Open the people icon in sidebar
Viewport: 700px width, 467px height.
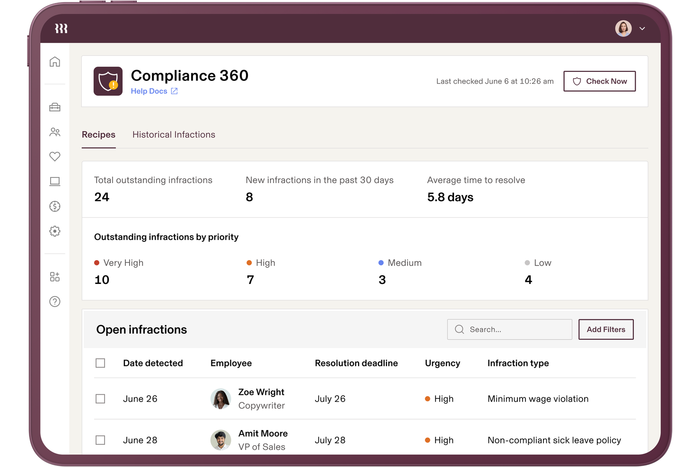[x=55, y=132]
